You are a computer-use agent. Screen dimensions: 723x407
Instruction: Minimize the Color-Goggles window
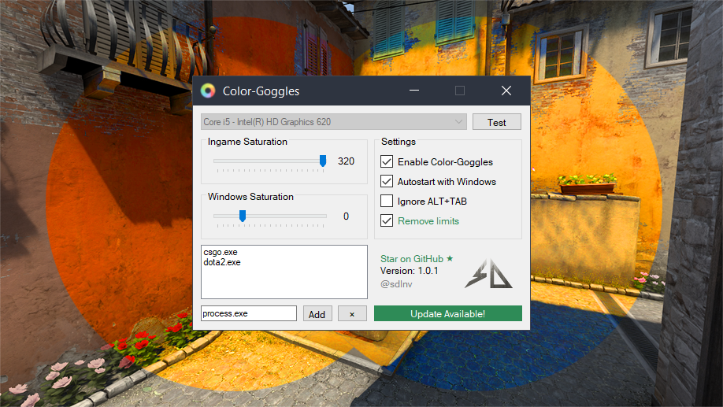pyautogui.click(x=414, y=91)
